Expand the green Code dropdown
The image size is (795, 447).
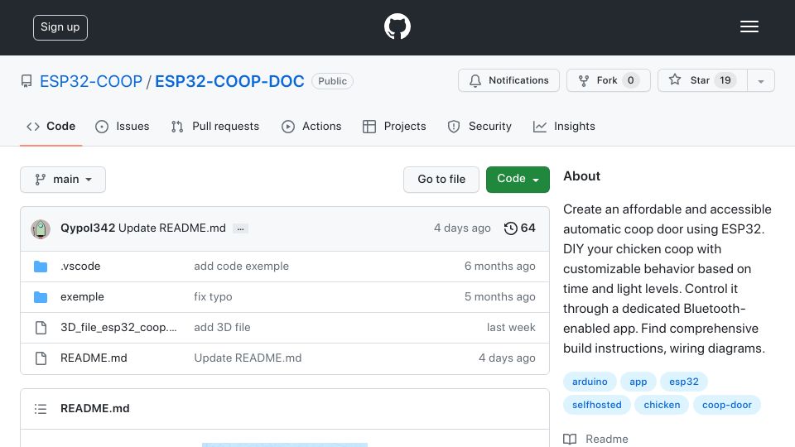coord(518,180)
